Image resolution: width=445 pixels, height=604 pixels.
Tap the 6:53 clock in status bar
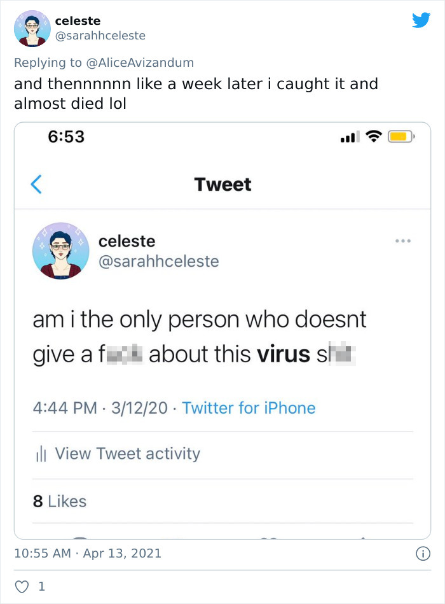tap(66, 136)
